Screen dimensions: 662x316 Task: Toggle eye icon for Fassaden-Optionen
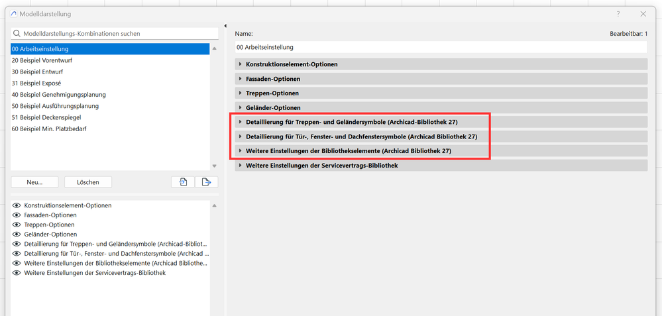(17, 215)
